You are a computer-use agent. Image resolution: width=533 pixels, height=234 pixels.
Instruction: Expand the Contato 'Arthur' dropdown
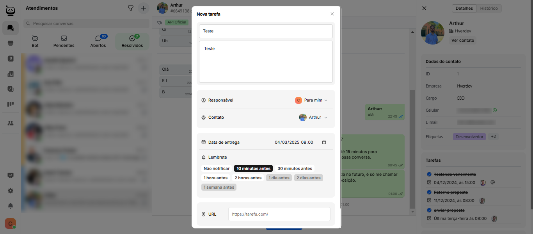[313, 118]
